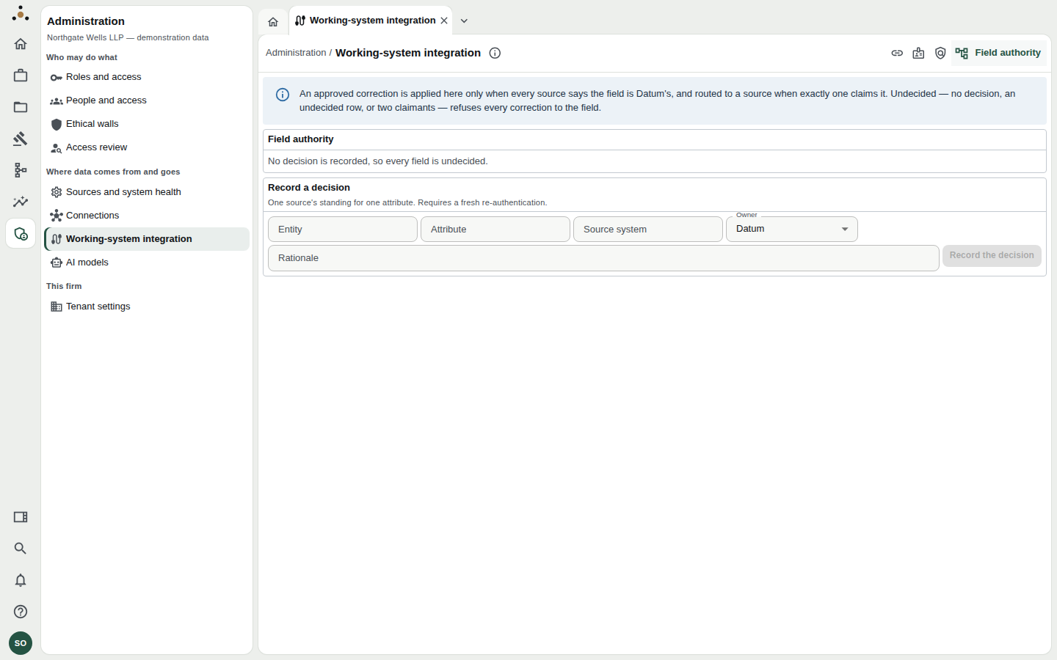Open the gavel icon in left rail
Image resolution: width=1057 pixels, height=660 pixels.
point(21,139)
